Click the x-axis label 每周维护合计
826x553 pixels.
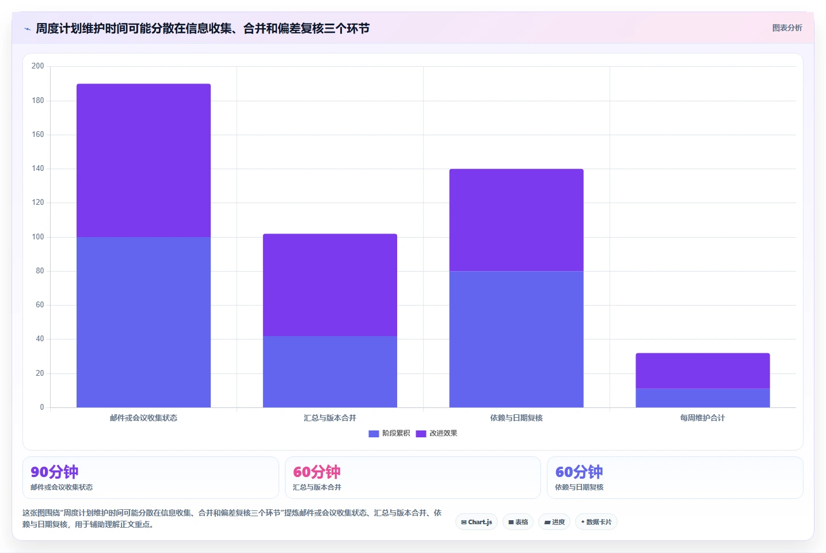[703, 418]
